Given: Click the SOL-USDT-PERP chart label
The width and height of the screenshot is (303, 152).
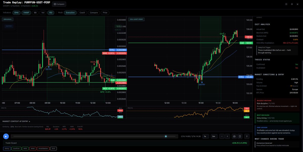Looking at the screenshot, I should pos(136,19).
